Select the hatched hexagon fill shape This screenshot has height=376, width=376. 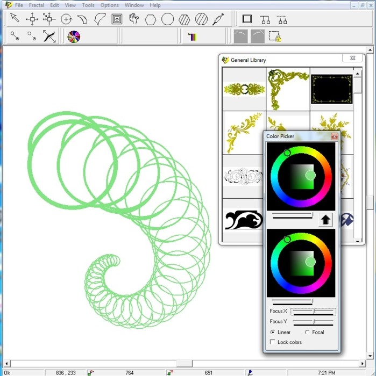(185, 19)
